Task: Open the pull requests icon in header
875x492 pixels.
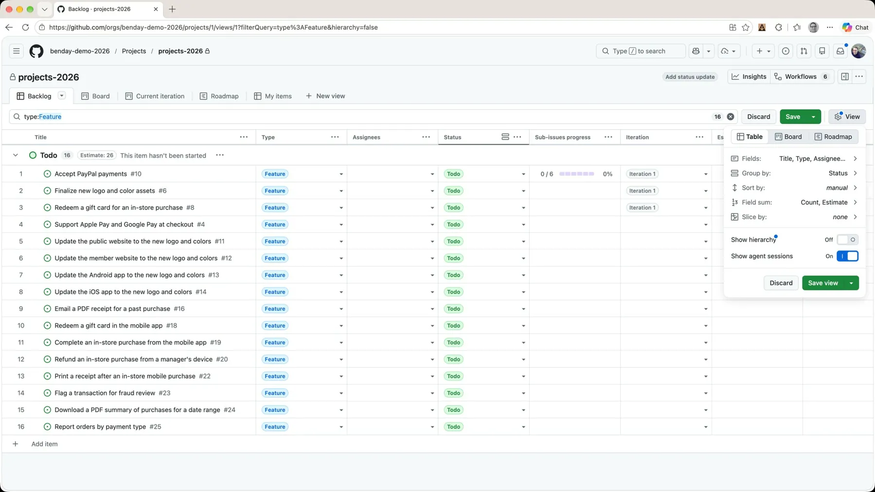Action: tap(804, 51)
